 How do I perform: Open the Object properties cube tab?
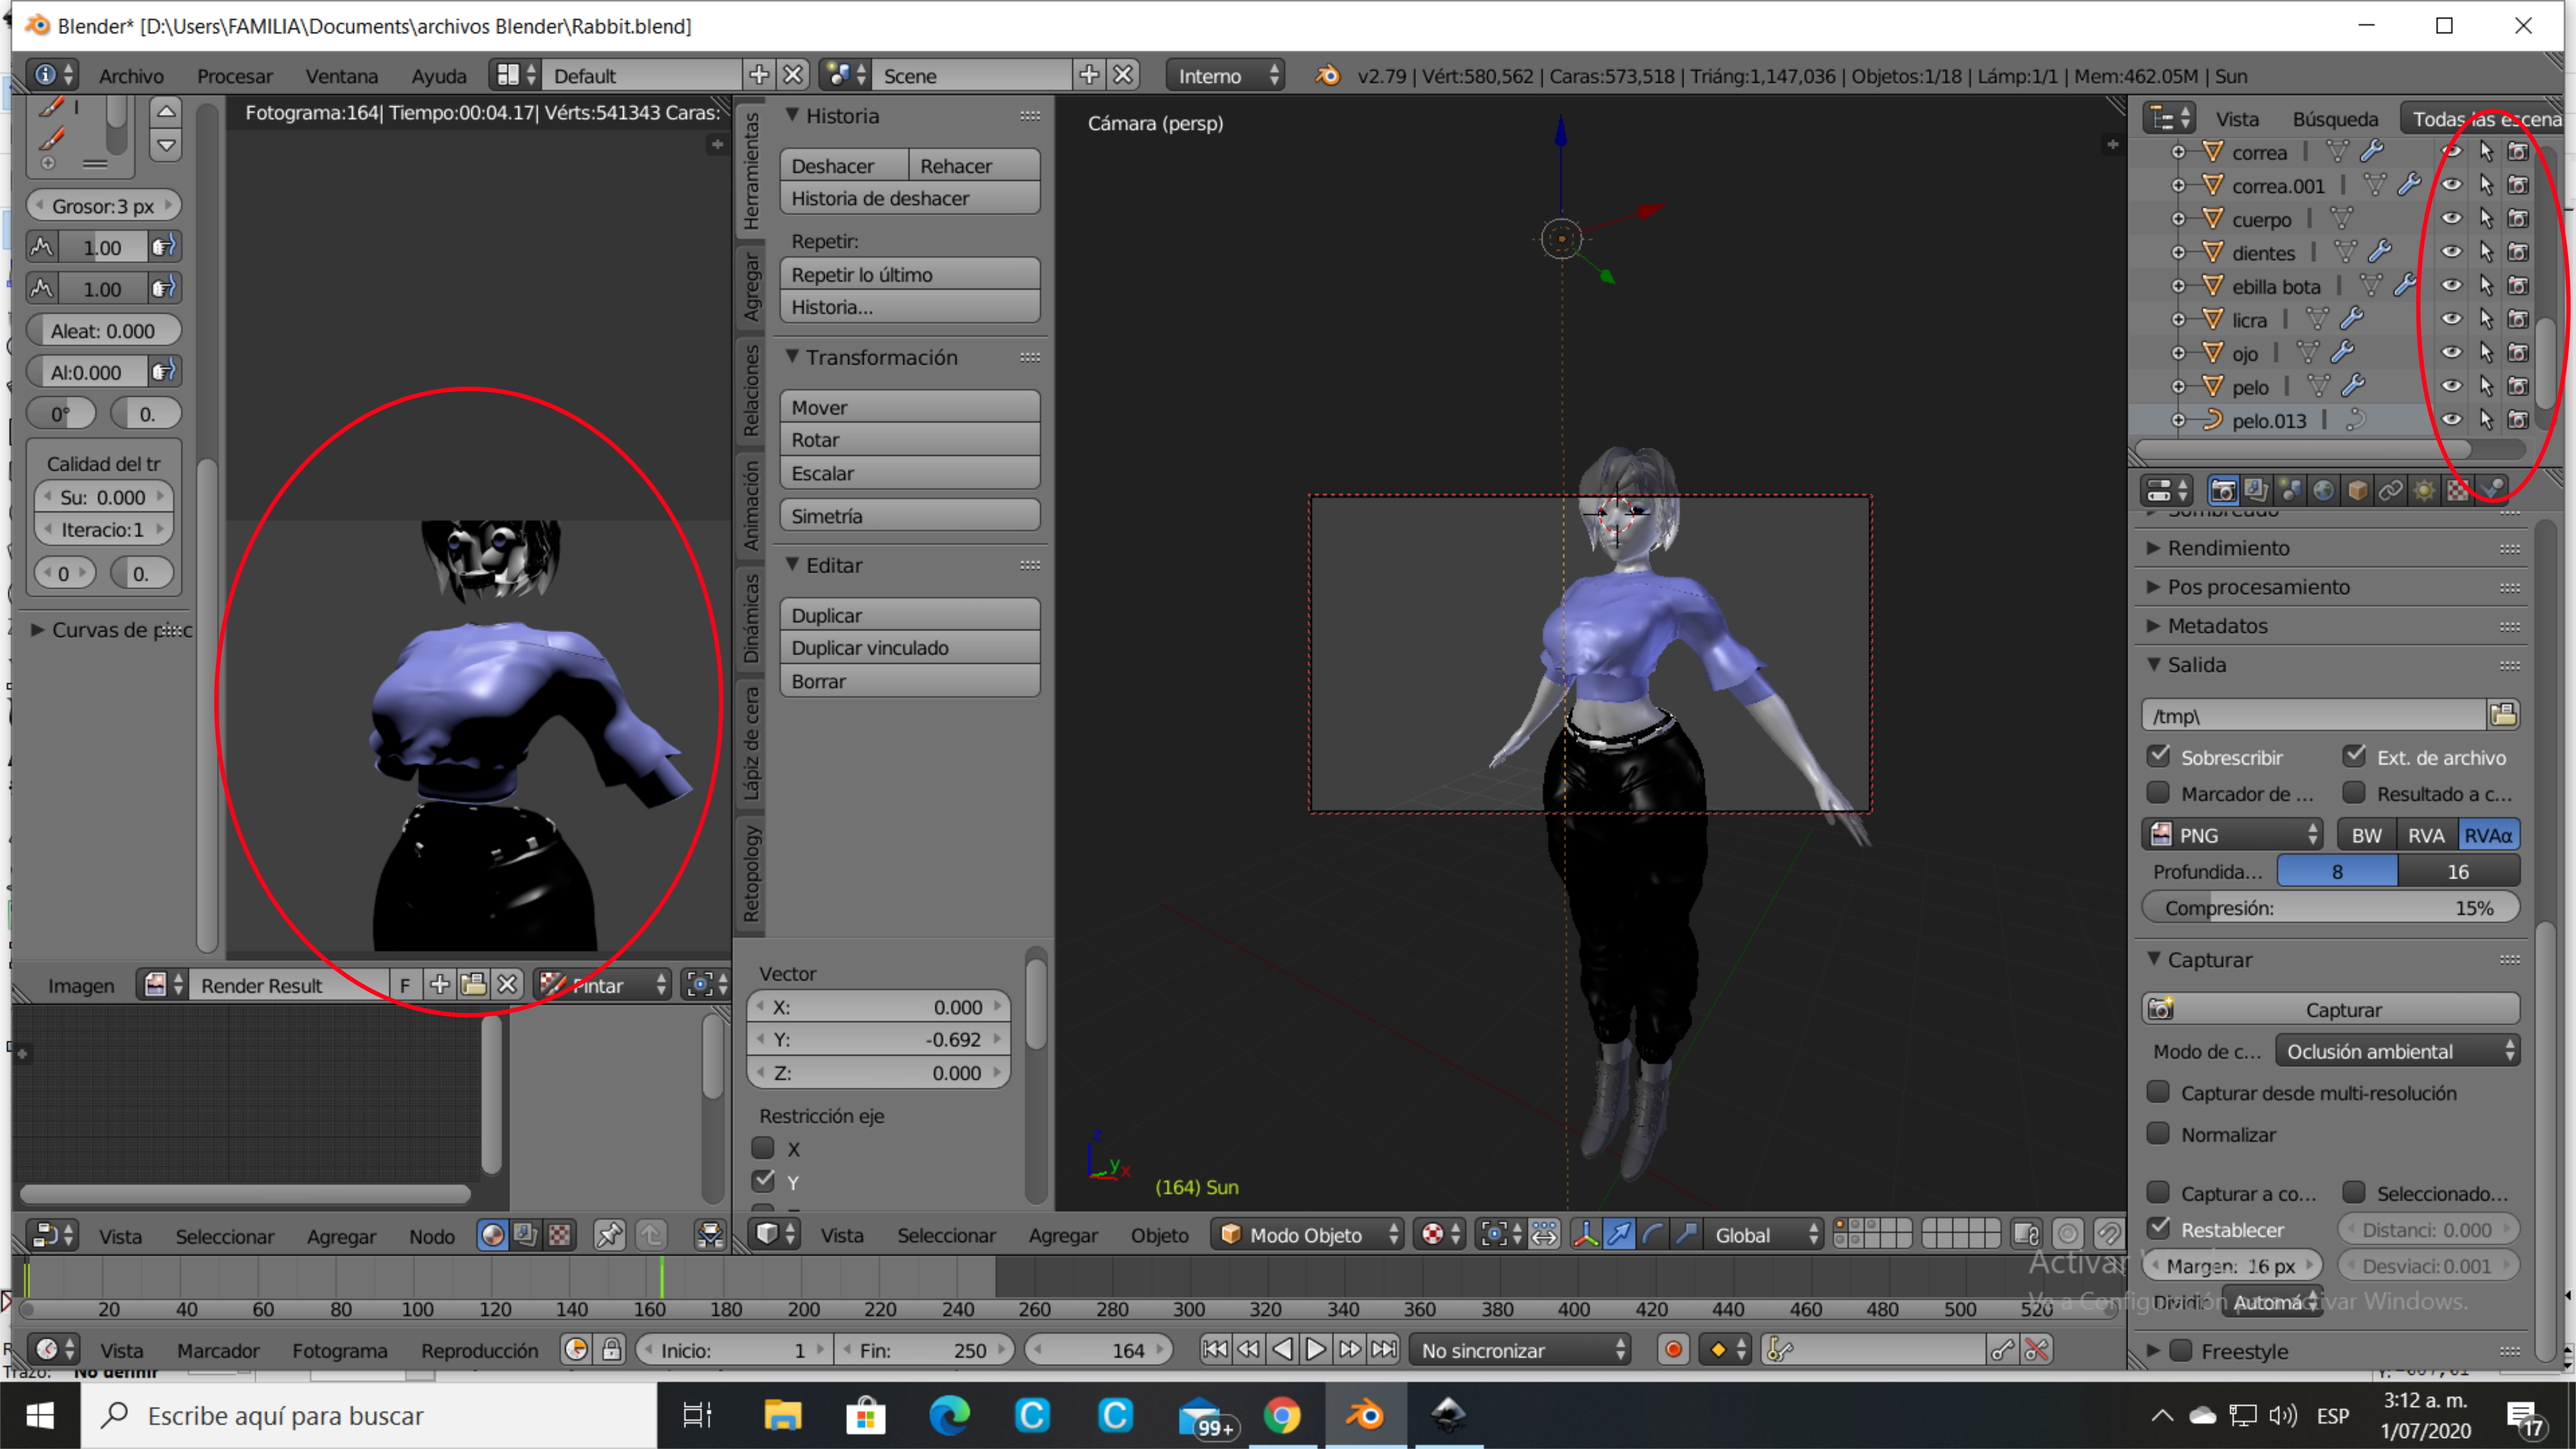coord(2357,490)
